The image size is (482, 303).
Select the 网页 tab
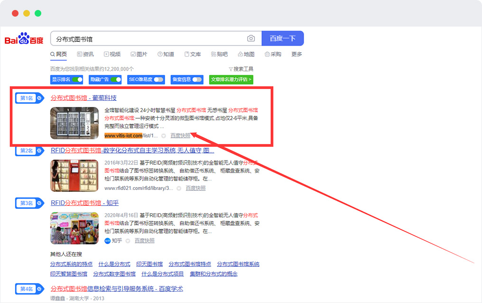pos(59,54)
